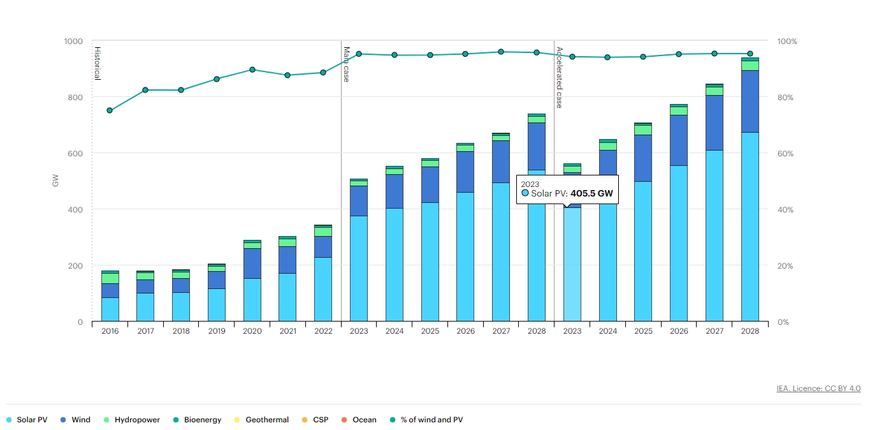Open the IEA Licence CC BY 4.0 link
The image size is (870, 430).
coord(818,388)
